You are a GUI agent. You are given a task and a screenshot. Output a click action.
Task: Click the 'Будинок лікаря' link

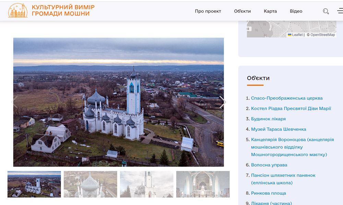pyautogui.click(x=268, y=119)
